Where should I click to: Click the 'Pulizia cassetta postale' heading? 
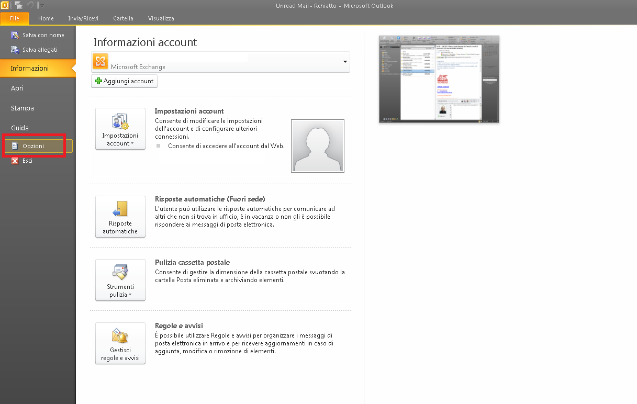coord(193,262)
